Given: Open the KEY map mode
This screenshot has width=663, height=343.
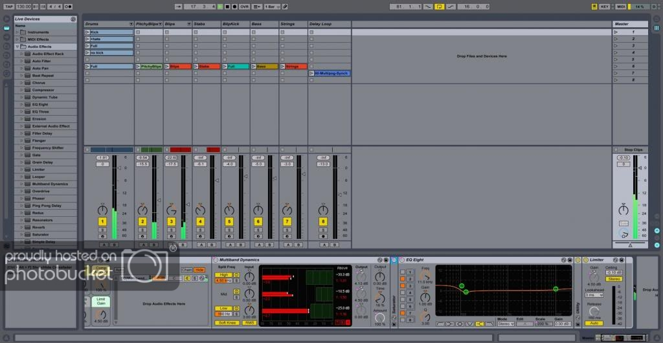Looking at the screenshot, I should pos(604,6).
